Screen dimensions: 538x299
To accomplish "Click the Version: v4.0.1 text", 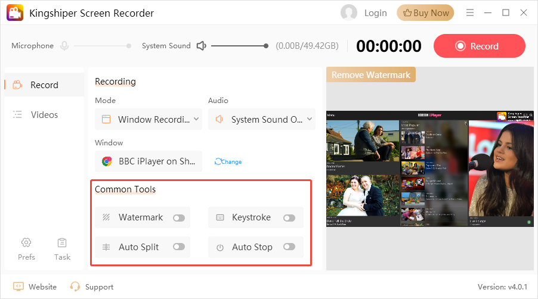I will pyautogui.click(x=502, y=287).
